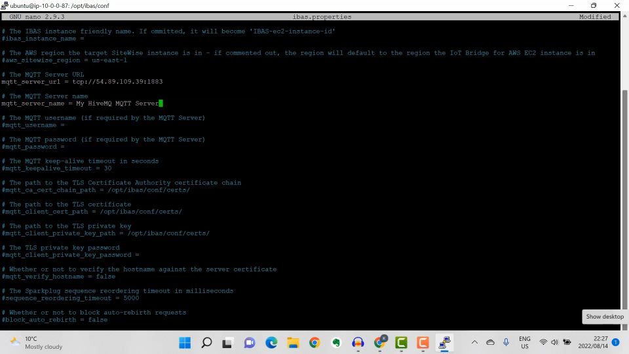Viewport: 629px width, 354px height.
Task: Open the taskbar Search icon
Action: coord(206,343)
